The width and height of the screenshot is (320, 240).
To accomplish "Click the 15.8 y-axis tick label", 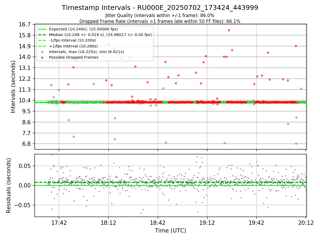I will pyautogui.click(x=25, y=35).
